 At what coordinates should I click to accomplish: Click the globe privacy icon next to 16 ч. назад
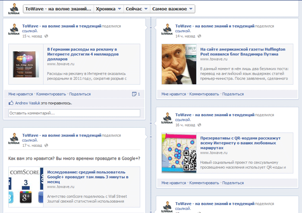coord(199,125)
